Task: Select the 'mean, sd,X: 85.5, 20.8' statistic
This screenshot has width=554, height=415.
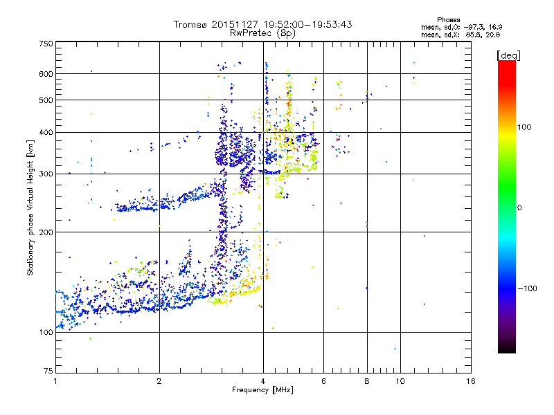Action: click(461, 35)
